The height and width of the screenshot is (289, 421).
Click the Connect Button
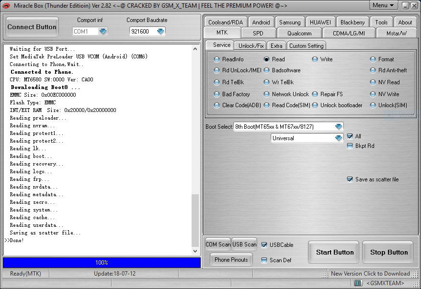click(32, 27)
